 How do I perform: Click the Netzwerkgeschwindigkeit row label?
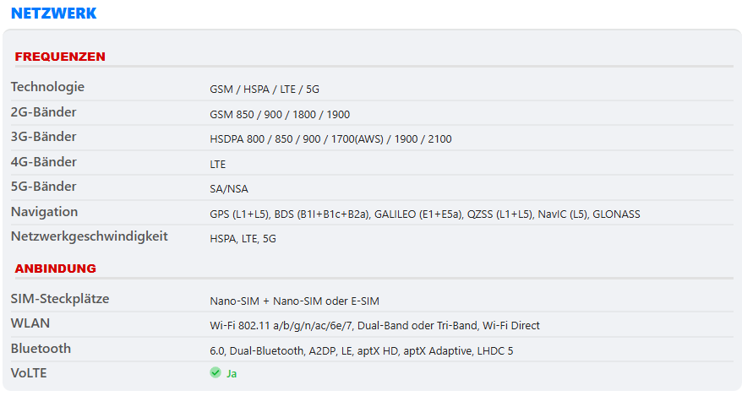(x=90, y=236)
